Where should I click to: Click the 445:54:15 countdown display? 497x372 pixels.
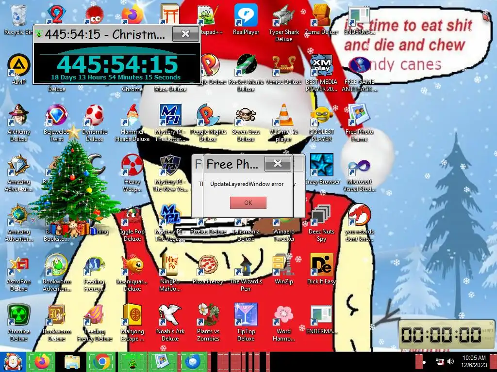[117, 64]
